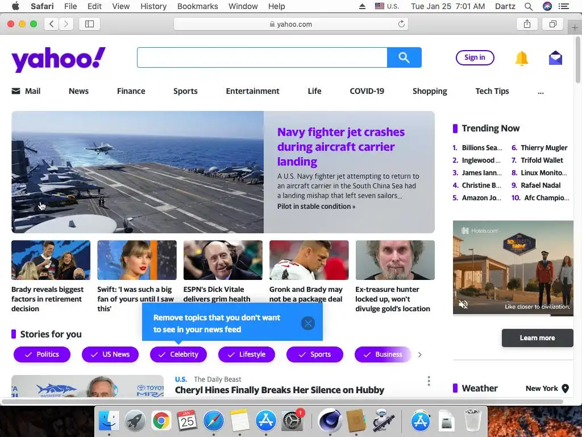Open Pilot in stable condition link
Screen dimensions: 582x437
316,206
